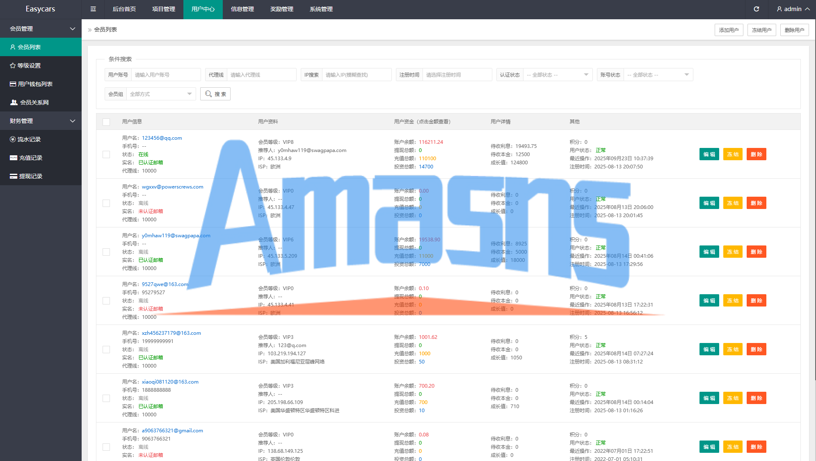
Task: Select the checkbox for xzh456237179@163.com row
Action: tap(106, 350)
